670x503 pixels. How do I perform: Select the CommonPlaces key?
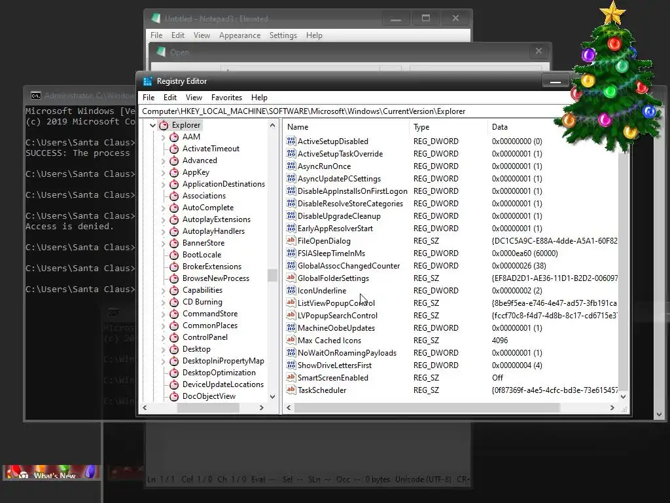point(210,326)
